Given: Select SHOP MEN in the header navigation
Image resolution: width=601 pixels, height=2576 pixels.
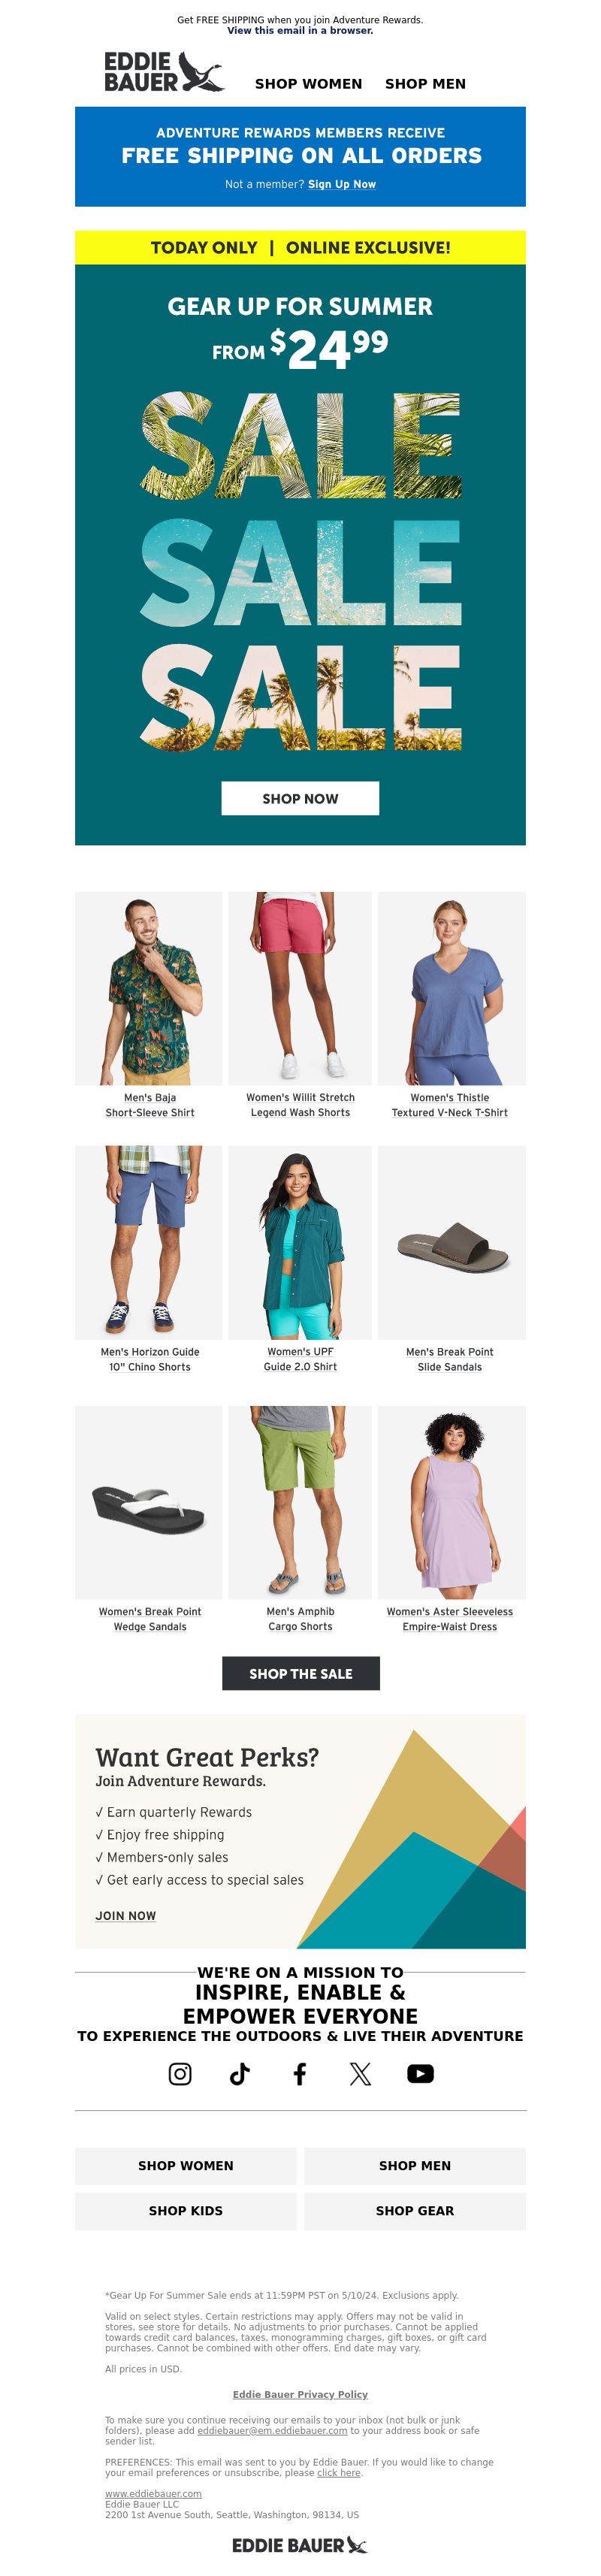Looking at the screenshot, I should (x=425, y=84).
